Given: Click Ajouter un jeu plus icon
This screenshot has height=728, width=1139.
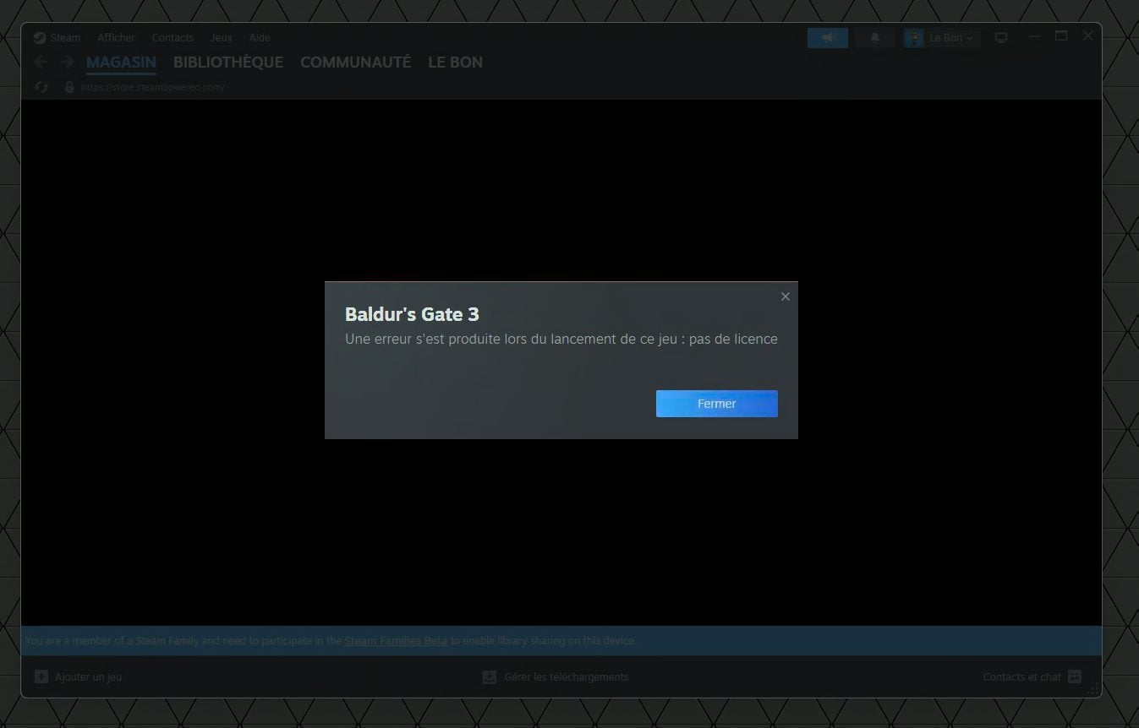Looking at the screenshot, I should coord(41,677).
